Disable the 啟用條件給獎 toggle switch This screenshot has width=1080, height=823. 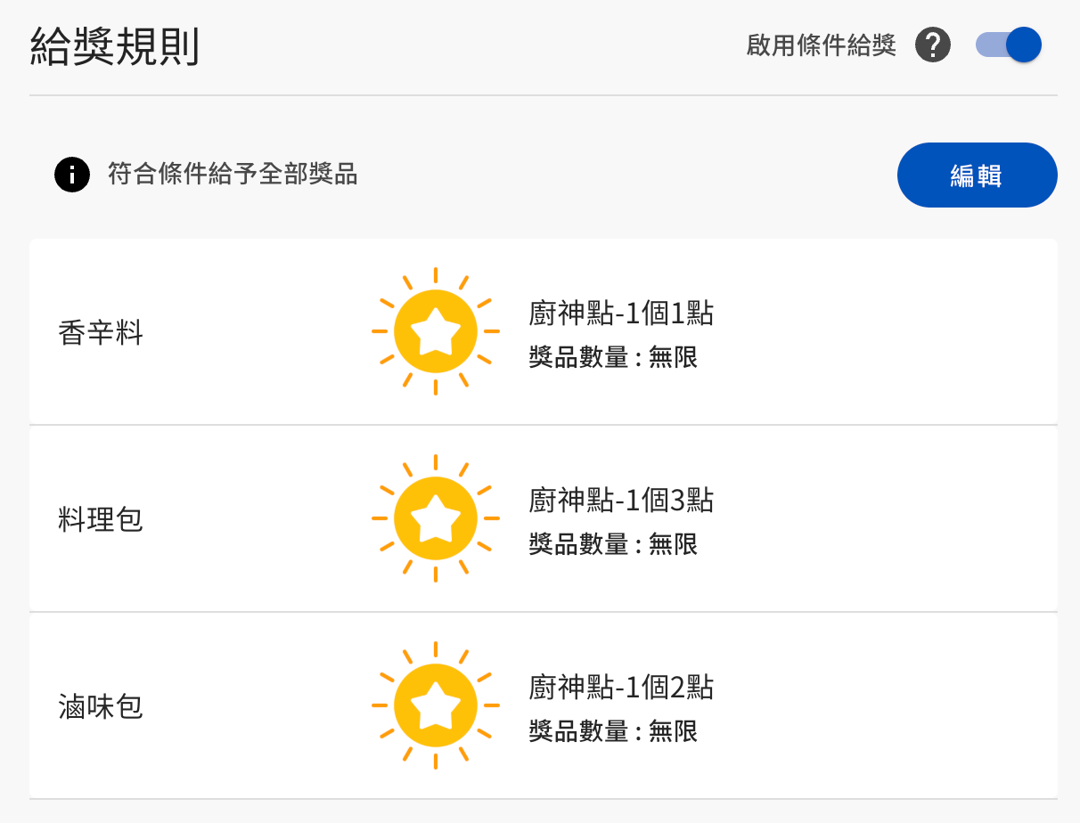pyautogui.click(x=1009, y=45)
